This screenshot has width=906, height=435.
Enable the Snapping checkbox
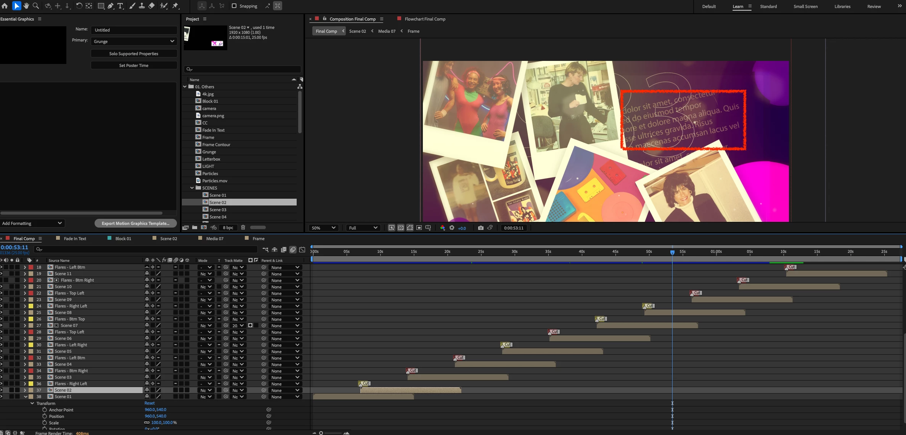coord(234,6)
